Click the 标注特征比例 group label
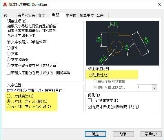Screen dimensions: 164x140 click(98, 69)
